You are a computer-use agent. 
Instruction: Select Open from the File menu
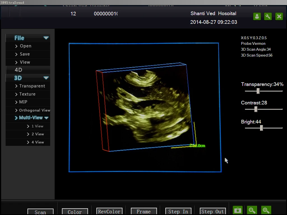point(26,46)
